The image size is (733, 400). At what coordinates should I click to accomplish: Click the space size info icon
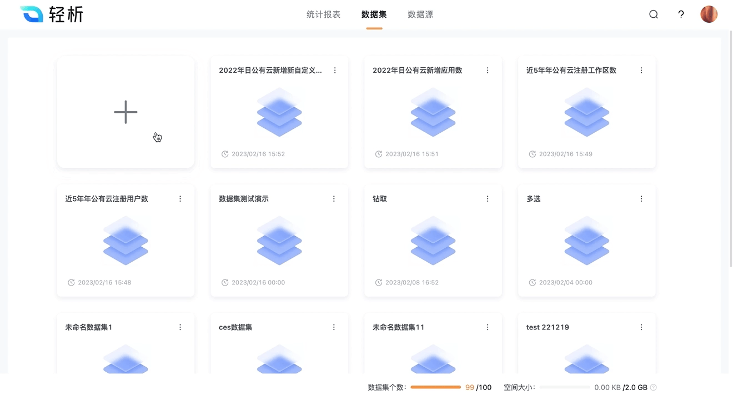[653, 387]
